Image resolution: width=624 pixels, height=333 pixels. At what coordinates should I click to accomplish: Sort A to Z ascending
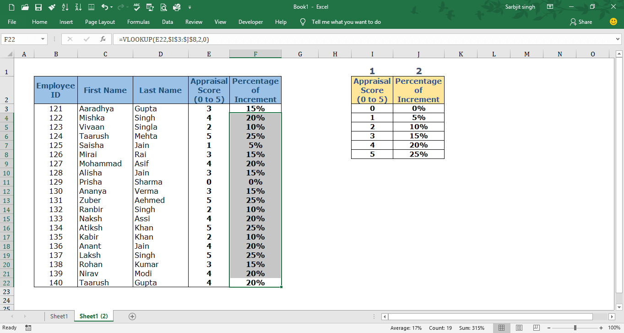tap(65, 7)
